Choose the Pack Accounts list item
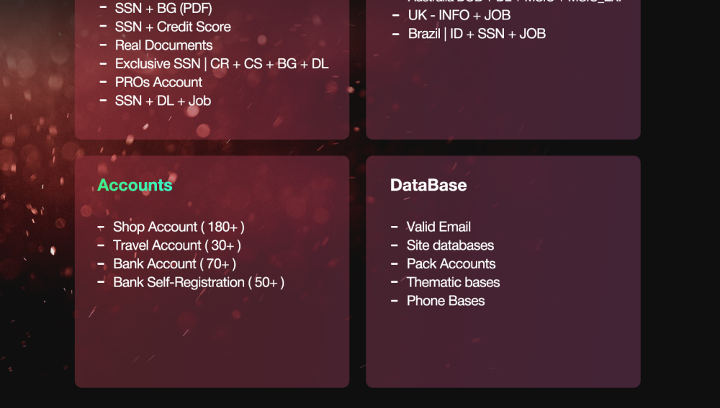 pos(451,264)
